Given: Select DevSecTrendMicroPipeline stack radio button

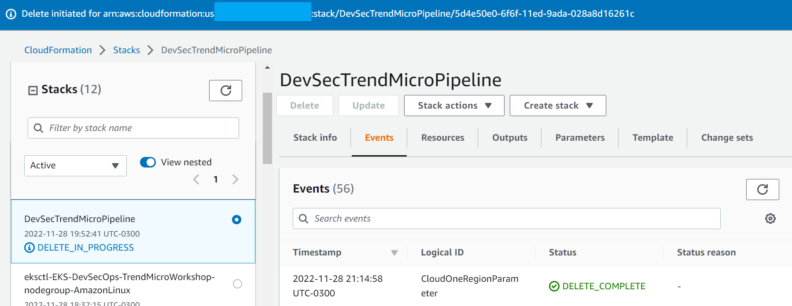Looking at the screenshot, I should tap(236, 219).
